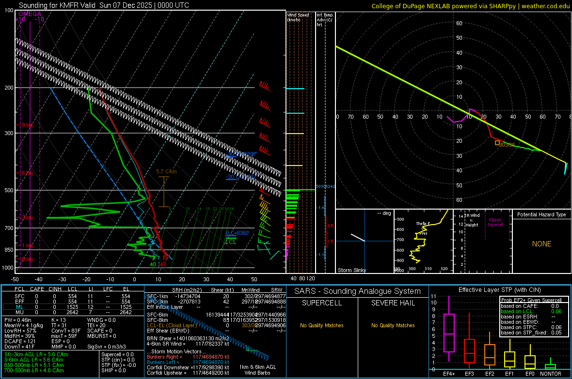Click the 'Storm Slinky' panel label
This screenshot has width=572, height=379.
click(x=351, y=270)
